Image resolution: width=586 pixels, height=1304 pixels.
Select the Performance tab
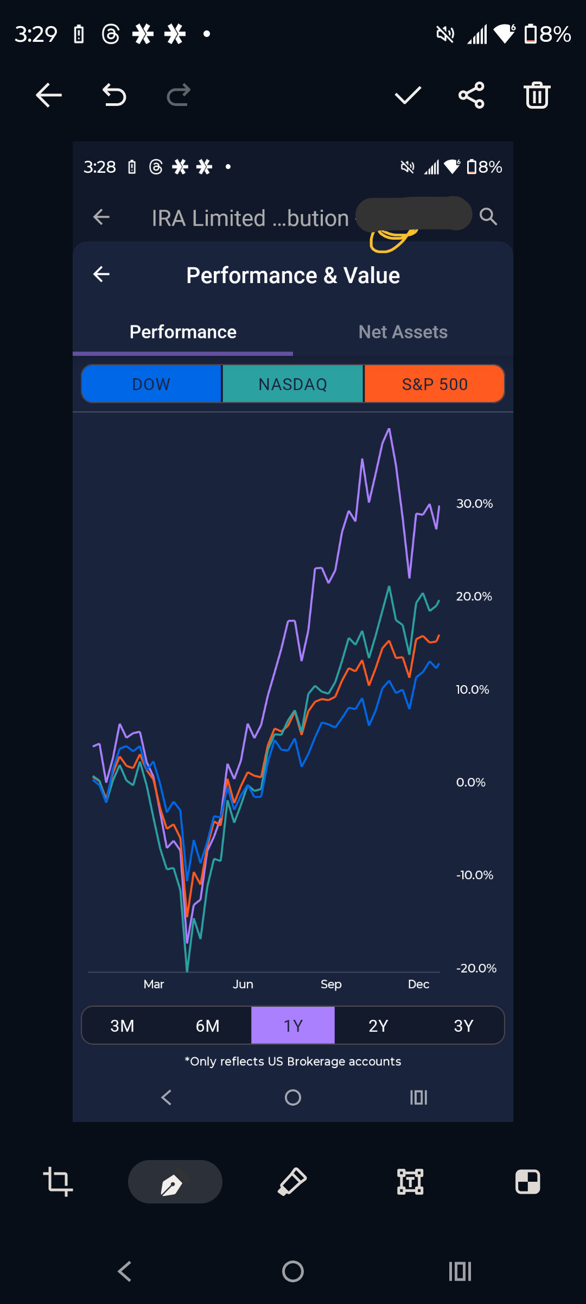coord(183,332)
